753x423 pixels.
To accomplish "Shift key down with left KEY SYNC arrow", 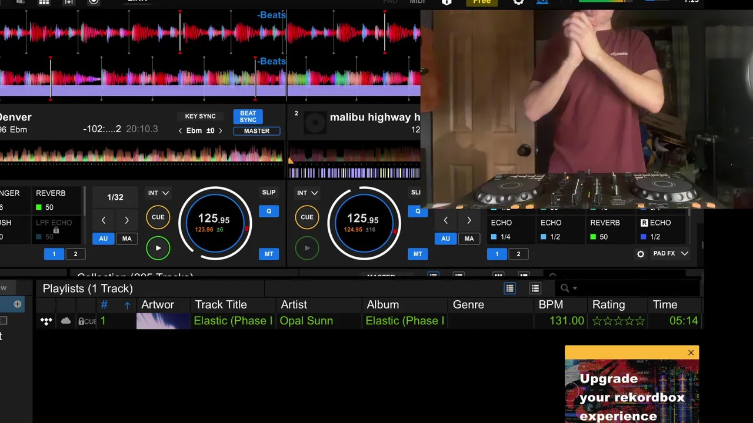I will pos(181,131).
